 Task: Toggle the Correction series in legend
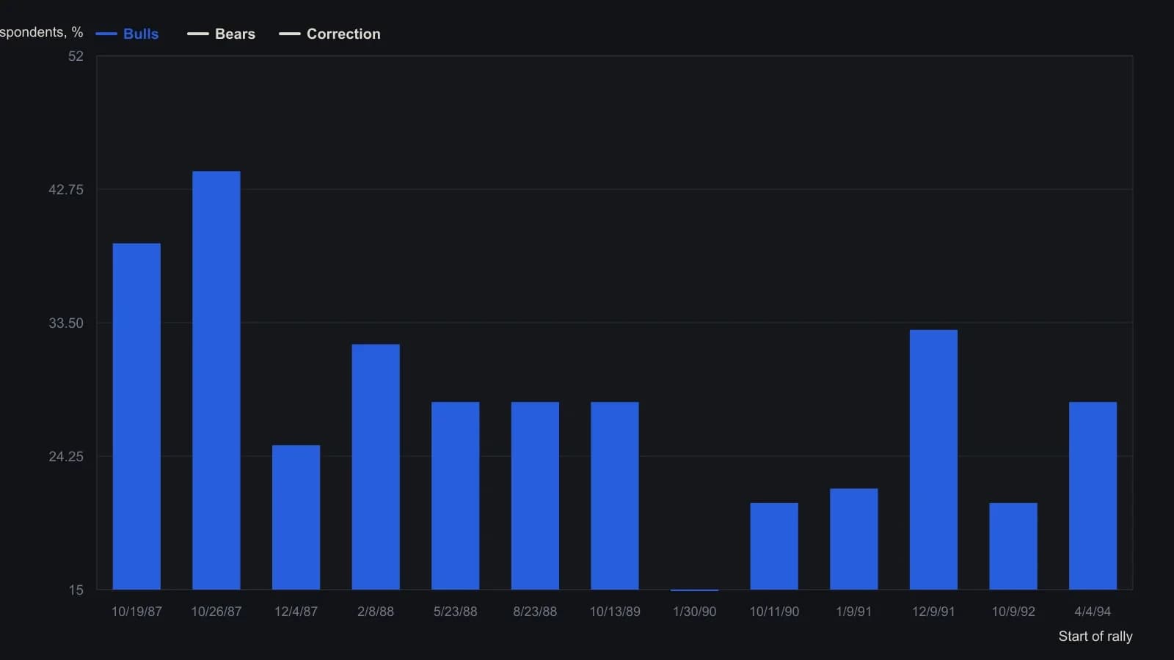point(329,34)
